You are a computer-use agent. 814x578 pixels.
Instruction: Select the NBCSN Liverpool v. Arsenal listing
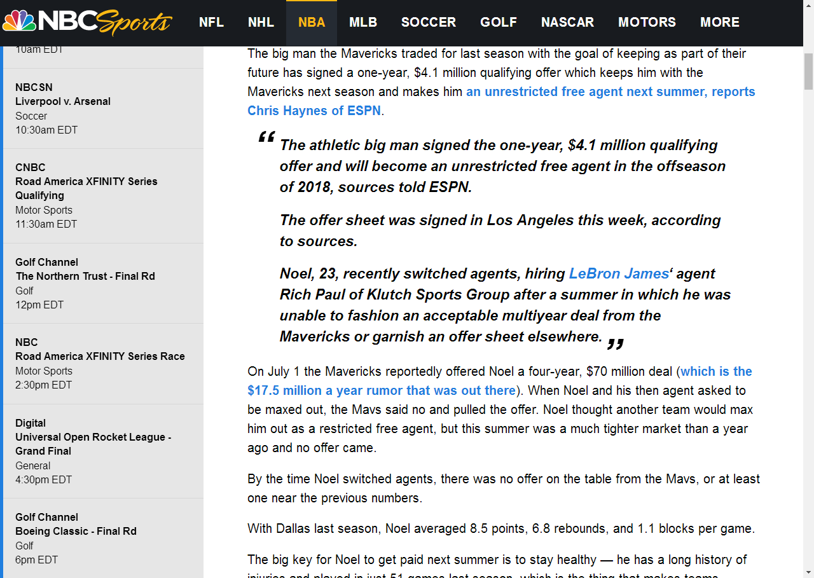click(104, 108)
